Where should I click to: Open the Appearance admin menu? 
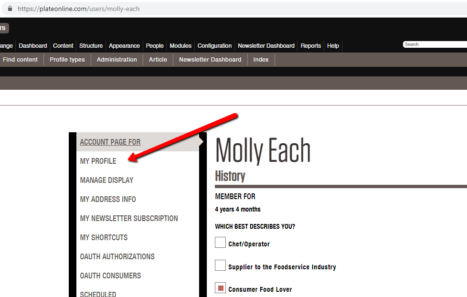click(124, 46)
